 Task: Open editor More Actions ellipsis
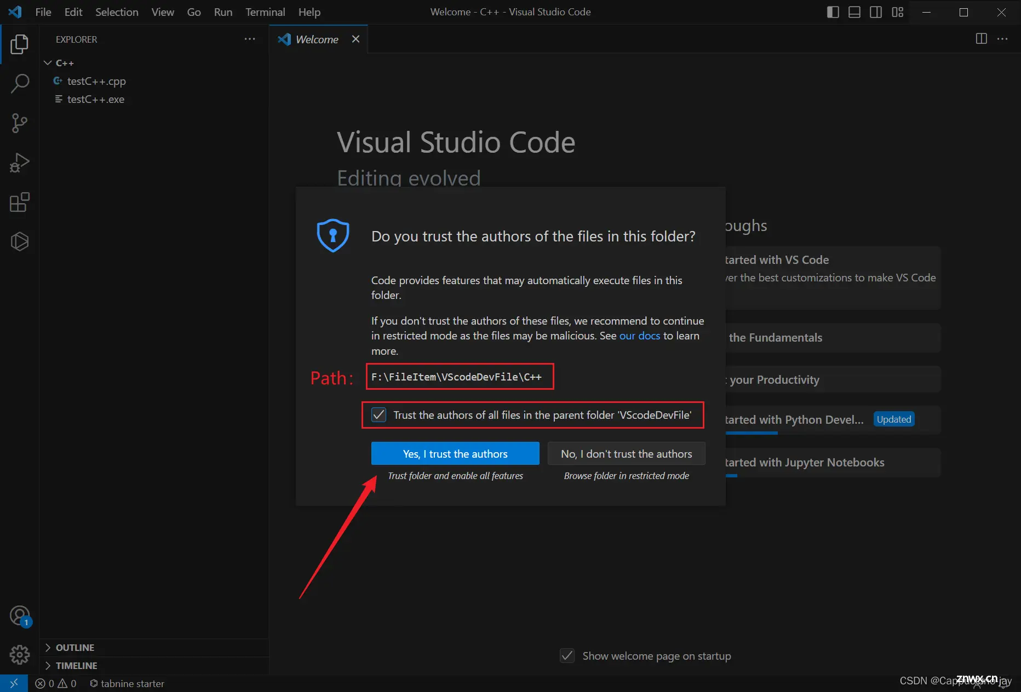pos(1002,38)
